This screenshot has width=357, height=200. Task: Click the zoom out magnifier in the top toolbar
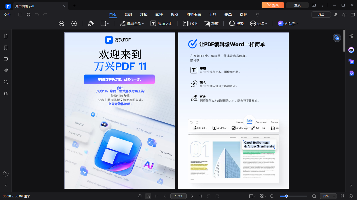(62, 24)
